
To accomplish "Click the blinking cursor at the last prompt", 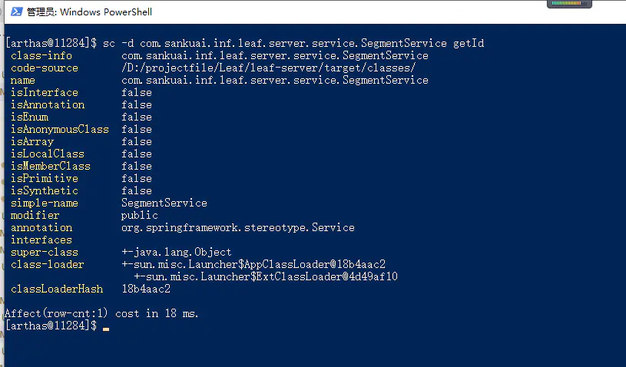I will [x=106, y=329].
